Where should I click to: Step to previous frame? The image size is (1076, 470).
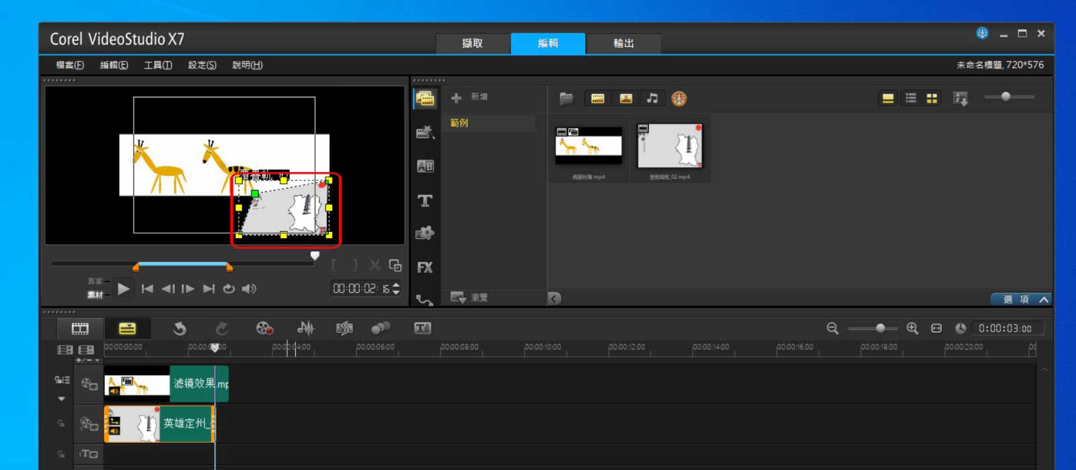point(168,288)
